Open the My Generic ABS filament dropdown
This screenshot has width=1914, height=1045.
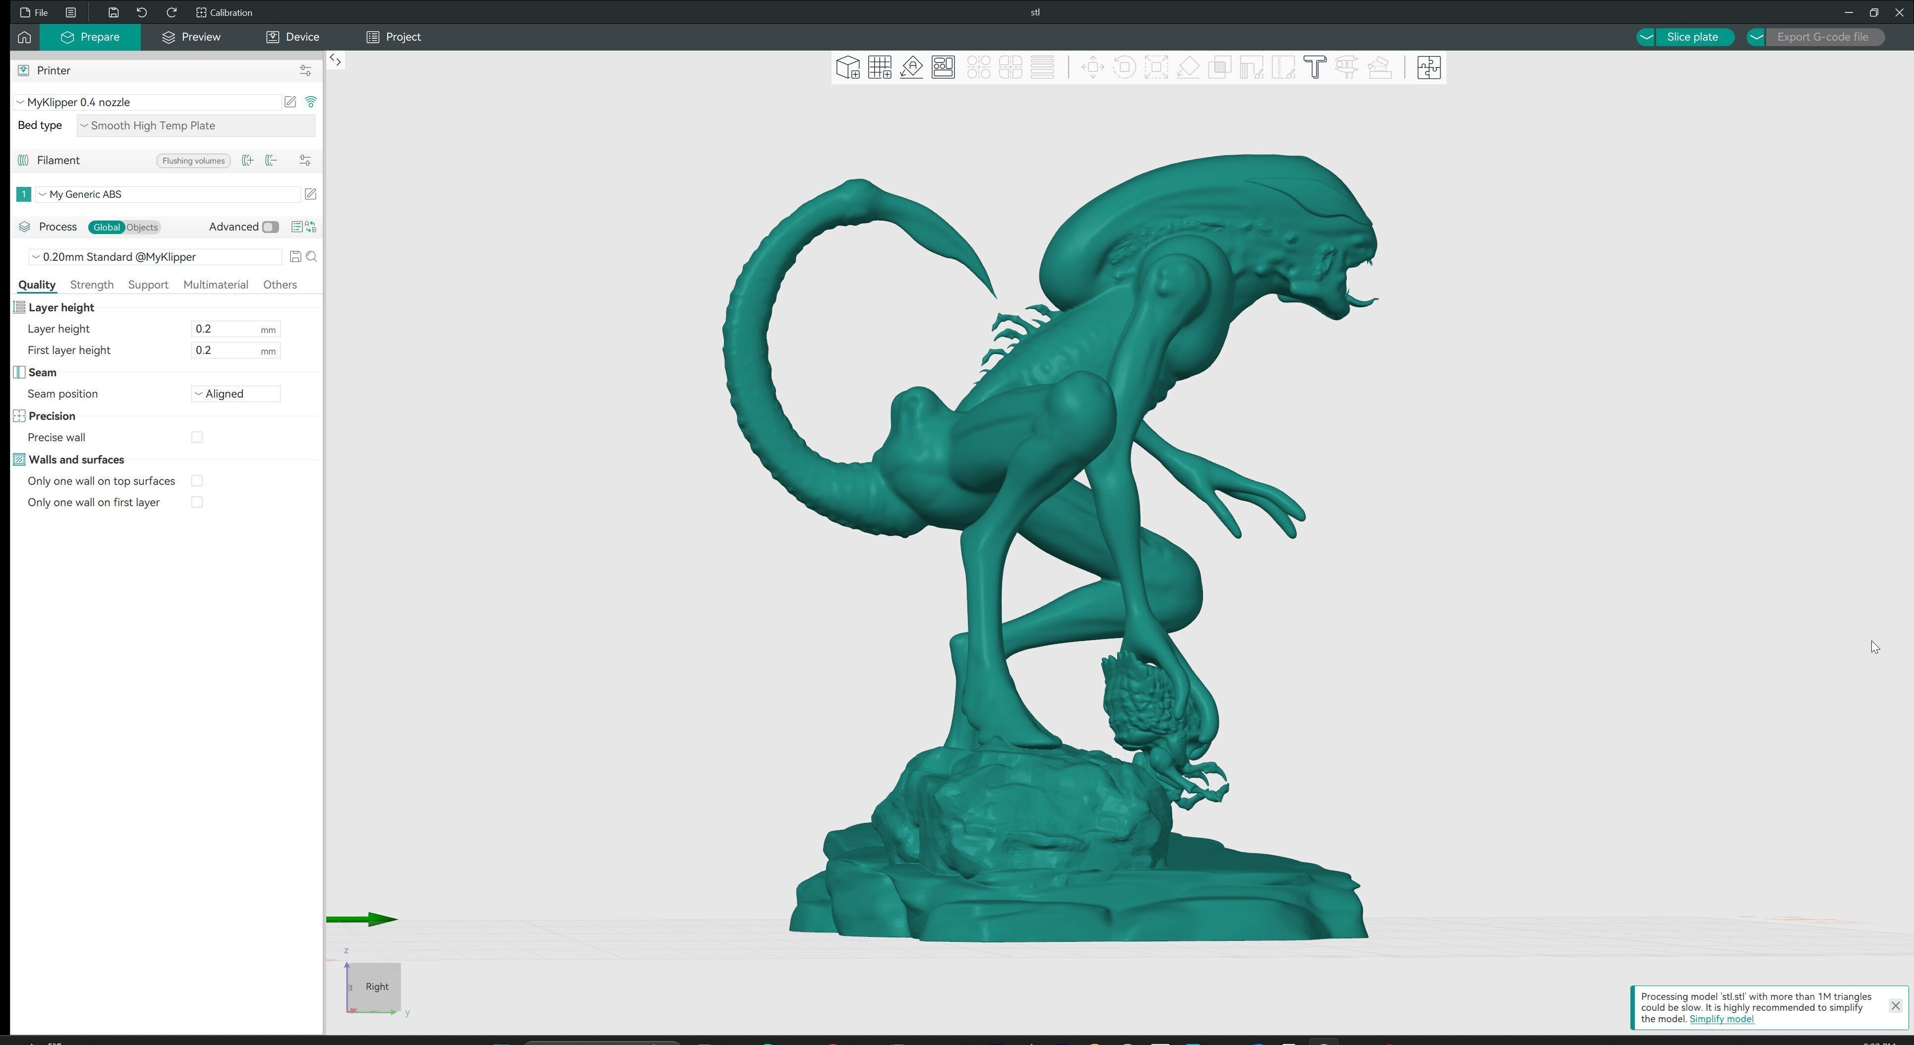tap(168, 195)
